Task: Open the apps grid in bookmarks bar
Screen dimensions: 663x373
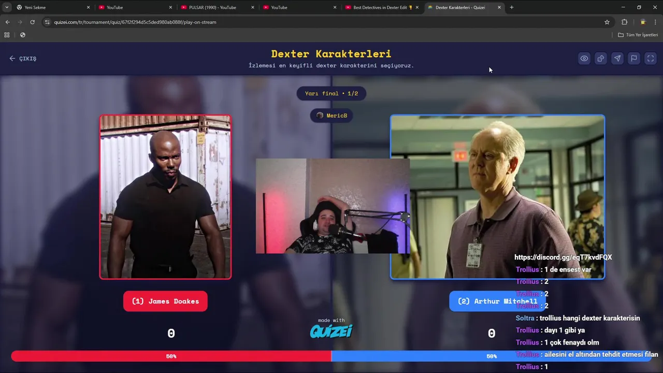Action: tap(7, 35)
